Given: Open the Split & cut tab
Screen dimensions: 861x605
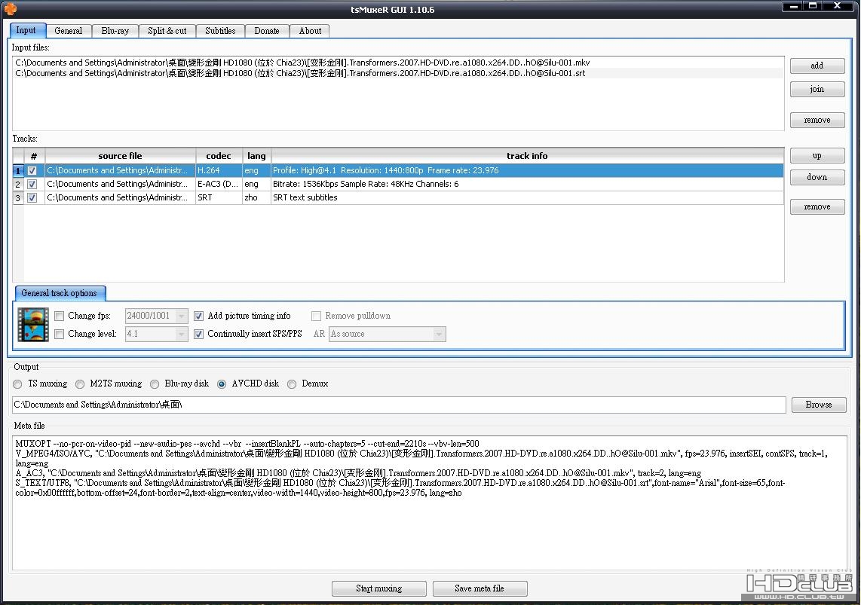Looking at the screenshot, I should (167, 31).
